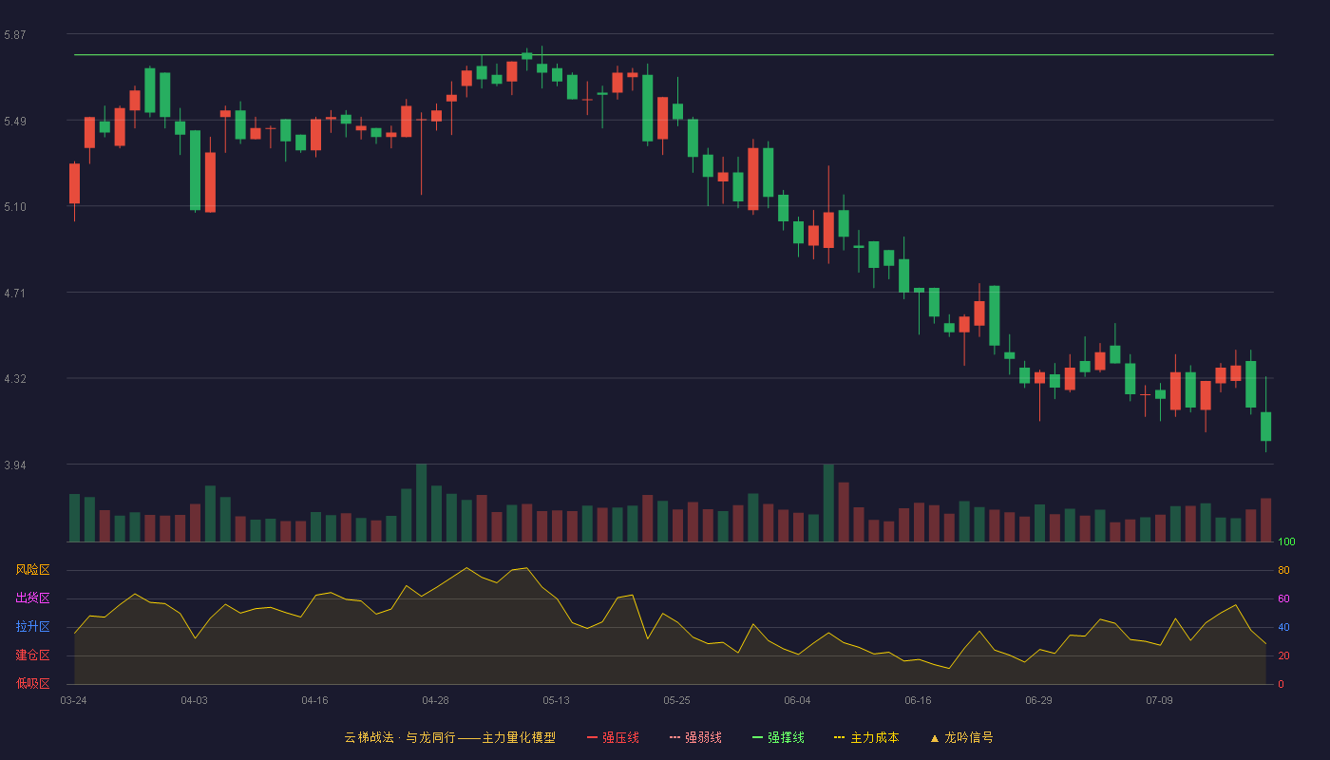Viewport: 1330px width, 760px height.
Task: Toggle the red 强压线 legend marker
Action: (592, 737)
